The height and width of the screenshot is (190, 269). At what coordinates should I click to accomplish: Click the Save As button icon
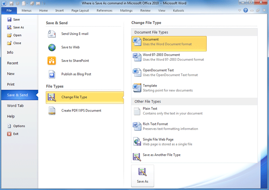(x=142, y=172)
